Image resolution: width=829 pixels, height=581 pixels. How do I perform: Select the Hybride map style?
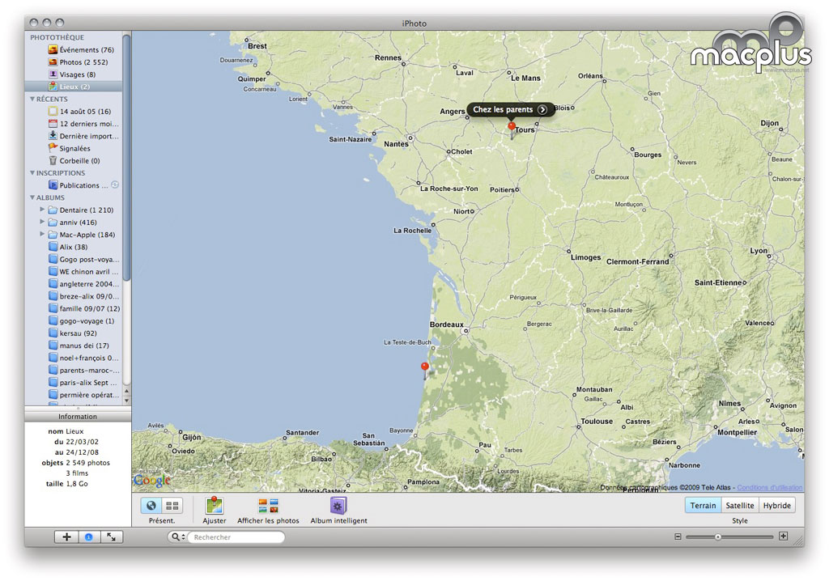(776, 506)
